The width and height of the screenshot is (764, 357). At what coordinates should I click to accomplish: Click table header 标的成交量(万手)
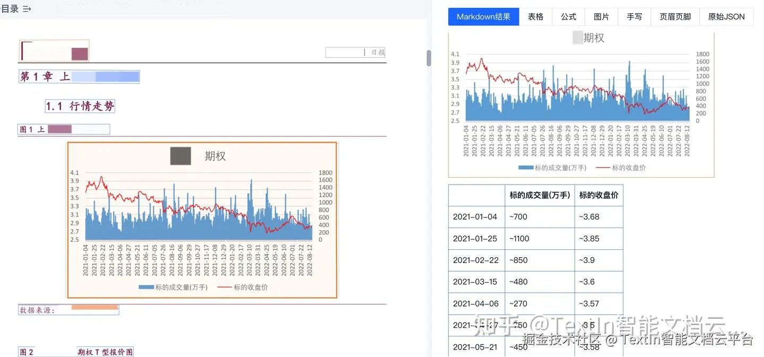540,195
